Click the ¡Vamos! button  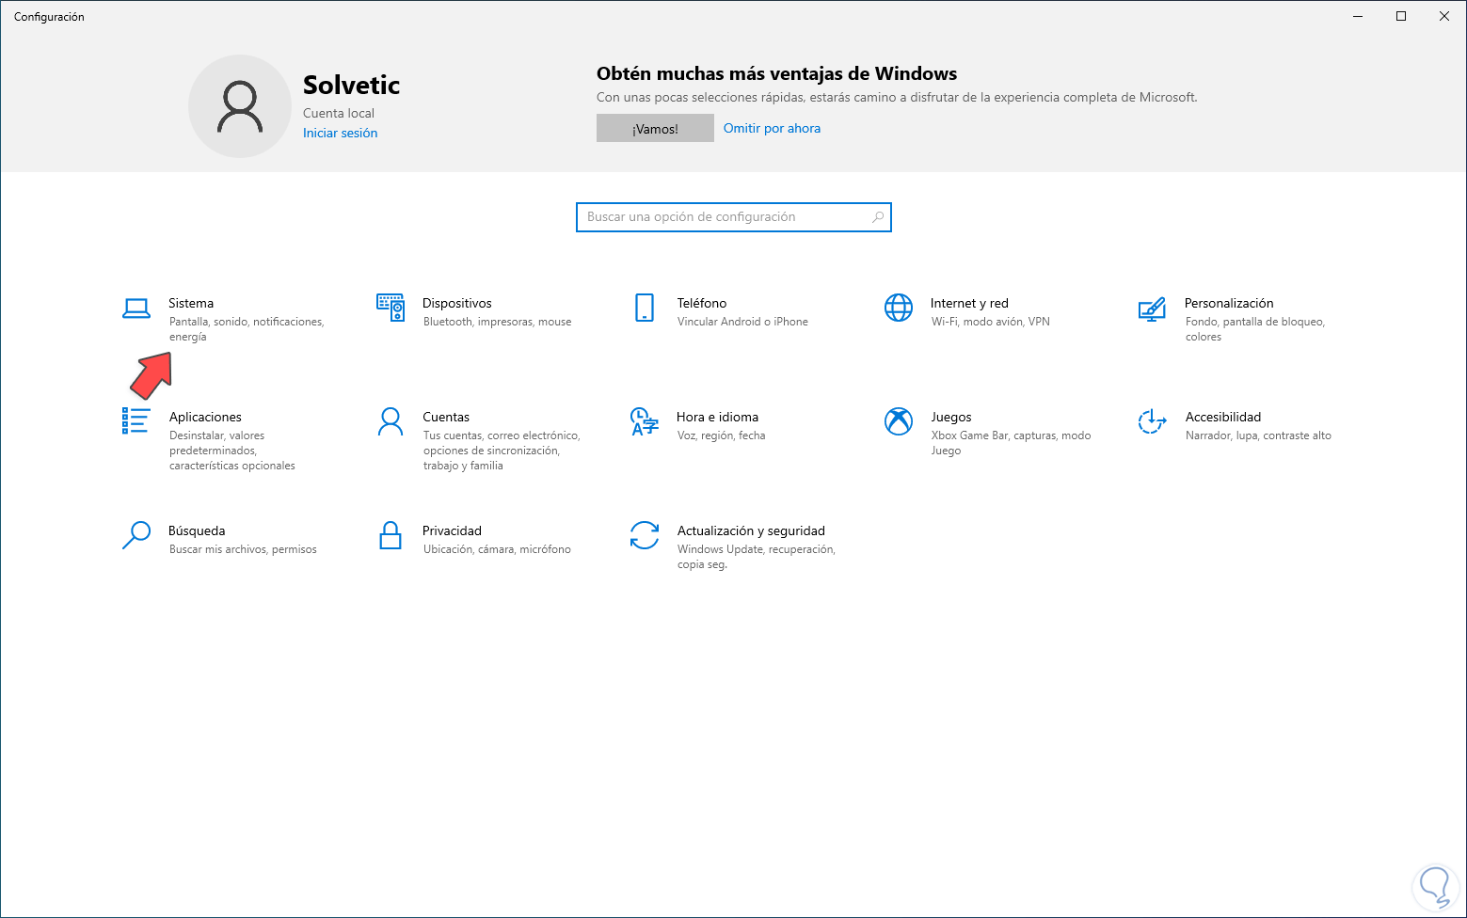click(655, 129)
